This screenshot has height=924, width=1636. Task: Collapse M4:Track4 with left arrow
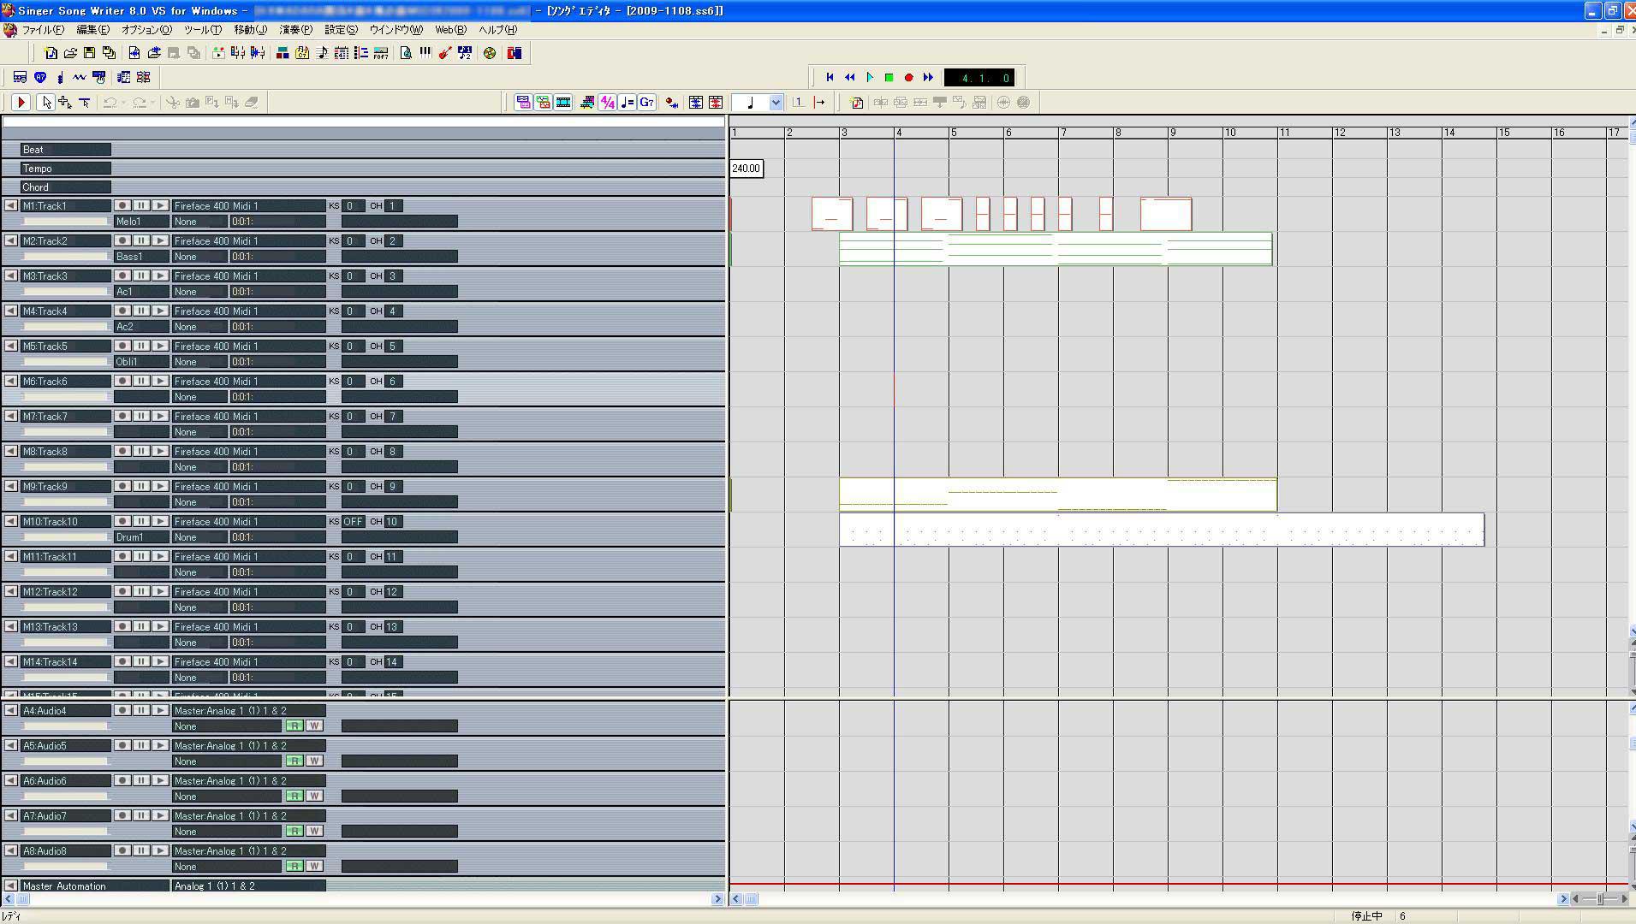point(10,311)
